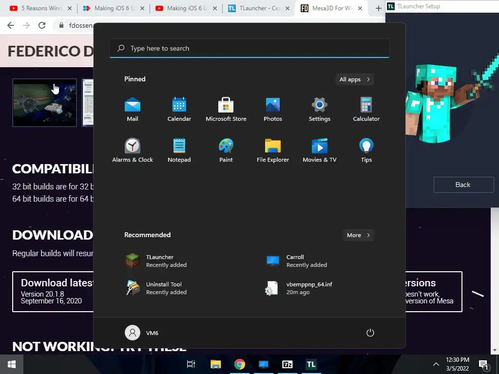
Task: Open the Tips app
Action: [x=366, y=150]
